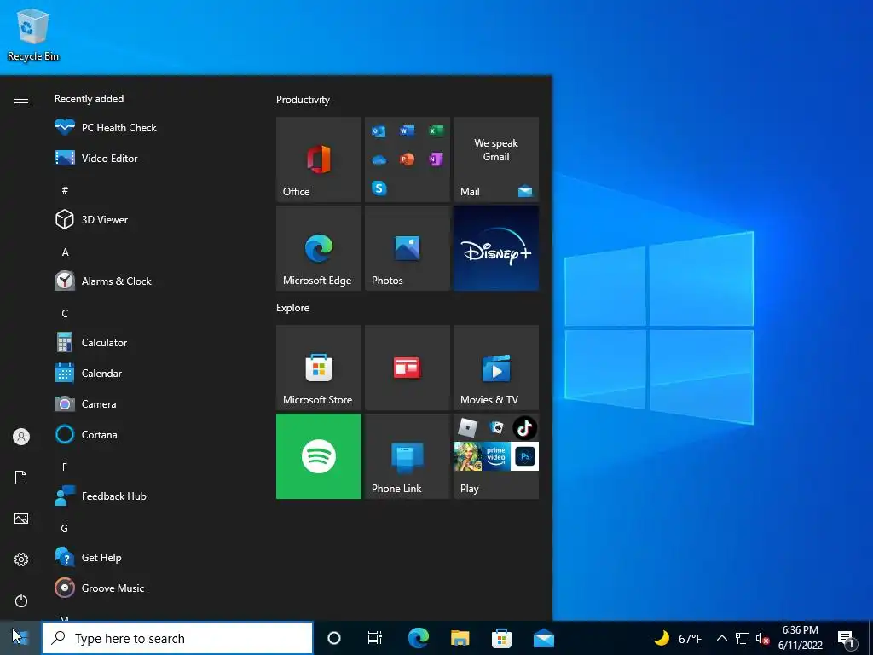Show hidden tray icons

721,638
